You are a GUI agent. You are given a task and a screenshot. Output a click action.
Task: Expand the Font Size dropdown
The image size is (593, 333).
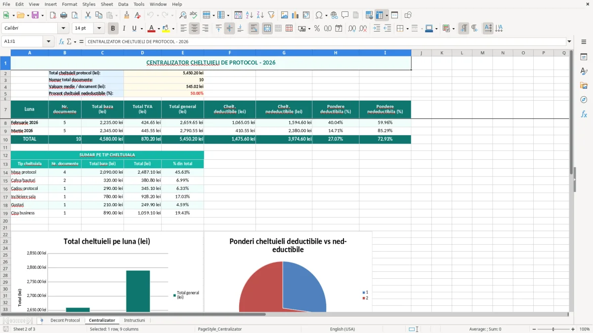[x=99, y=29]
